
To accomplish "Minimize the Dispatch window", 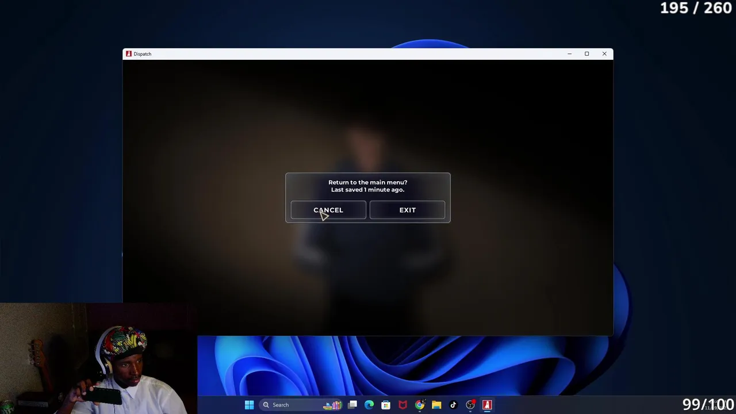I will tap(569, 53).
